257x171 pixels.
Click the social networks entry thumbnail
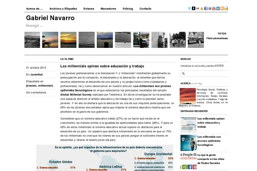click(x=188, y=161)
